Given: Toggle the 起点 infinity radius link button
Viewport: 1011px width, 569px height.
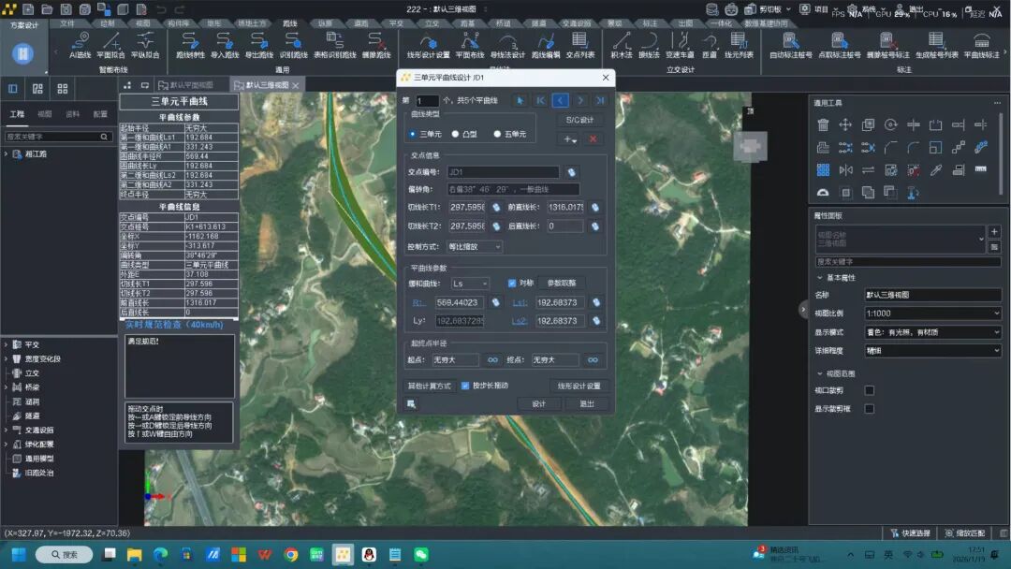Looking at the screenshot, I should click(492, 359).
